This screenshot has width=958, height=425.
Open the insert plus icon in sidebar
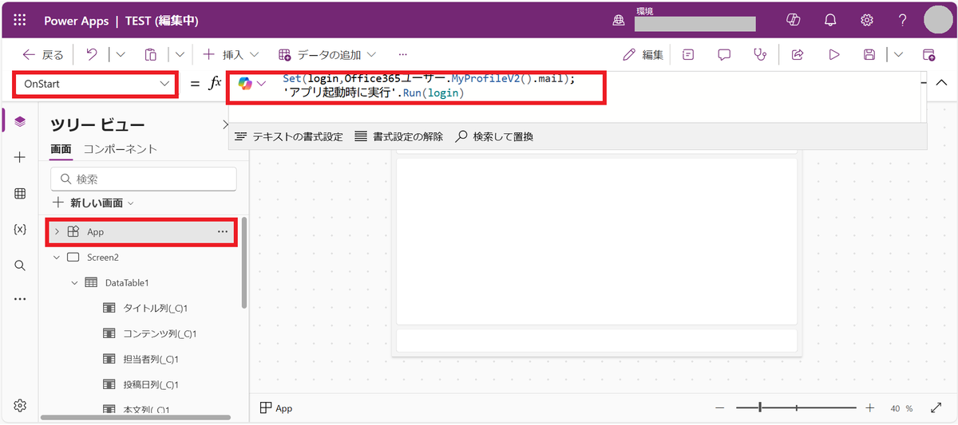pyautogui.click(x=20, y=158)
